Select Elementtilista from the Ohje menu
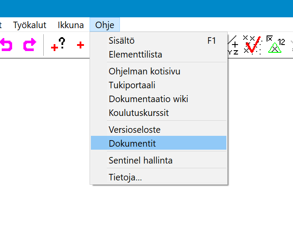The height and width of the screenshot is (231, 293). (135, 55)
